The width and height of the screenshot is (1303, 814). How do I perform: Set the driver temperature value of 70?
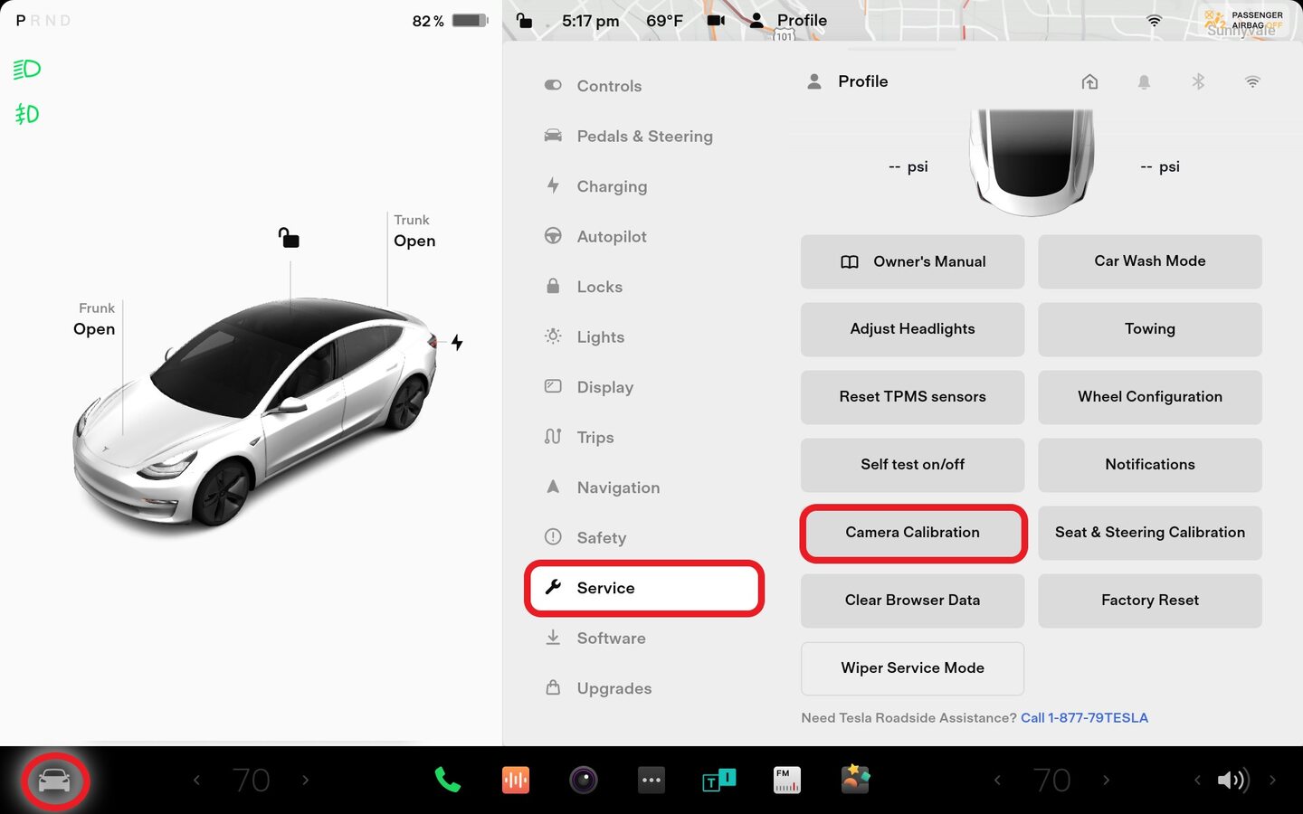pyautogui.click(x=251, y=780)
